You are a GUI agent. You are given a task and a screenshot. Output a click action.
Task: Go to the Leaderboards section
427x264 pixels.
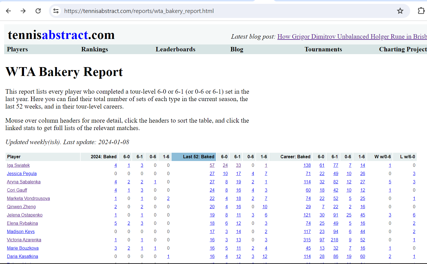175,49
